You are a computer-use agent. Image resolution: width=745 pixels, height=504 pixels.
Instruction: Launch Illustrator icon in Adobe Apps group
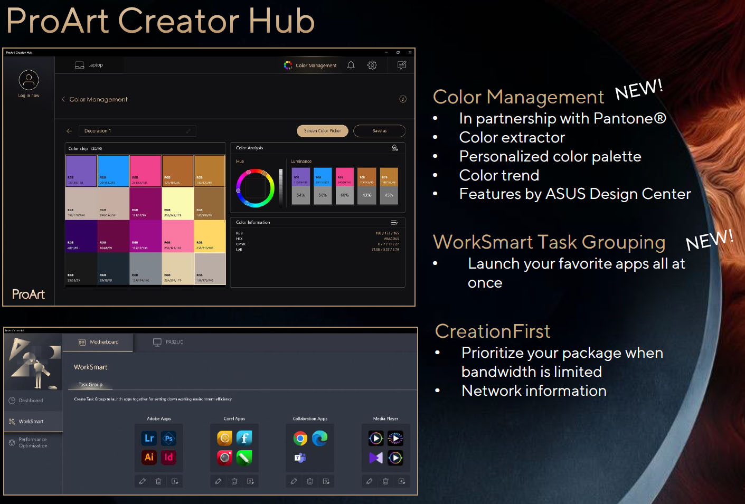point(149,457)
